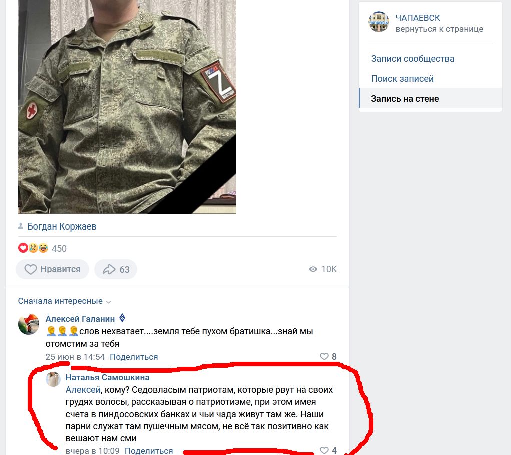Click the badge icon beside Алексей Галанин
This screenshot has width=511, height=455.
[x=122, y=318]
